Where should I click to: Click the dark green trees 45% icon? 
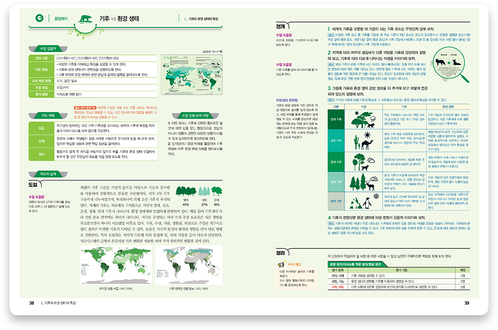[186, 191]
